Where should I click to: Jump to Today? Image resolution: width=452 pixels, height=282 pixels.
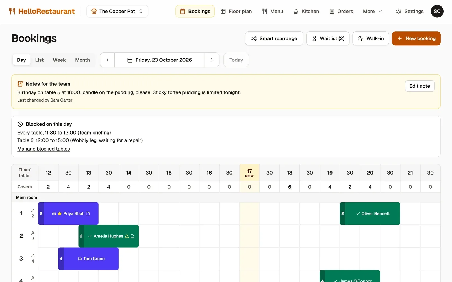[x=236, y=60]
